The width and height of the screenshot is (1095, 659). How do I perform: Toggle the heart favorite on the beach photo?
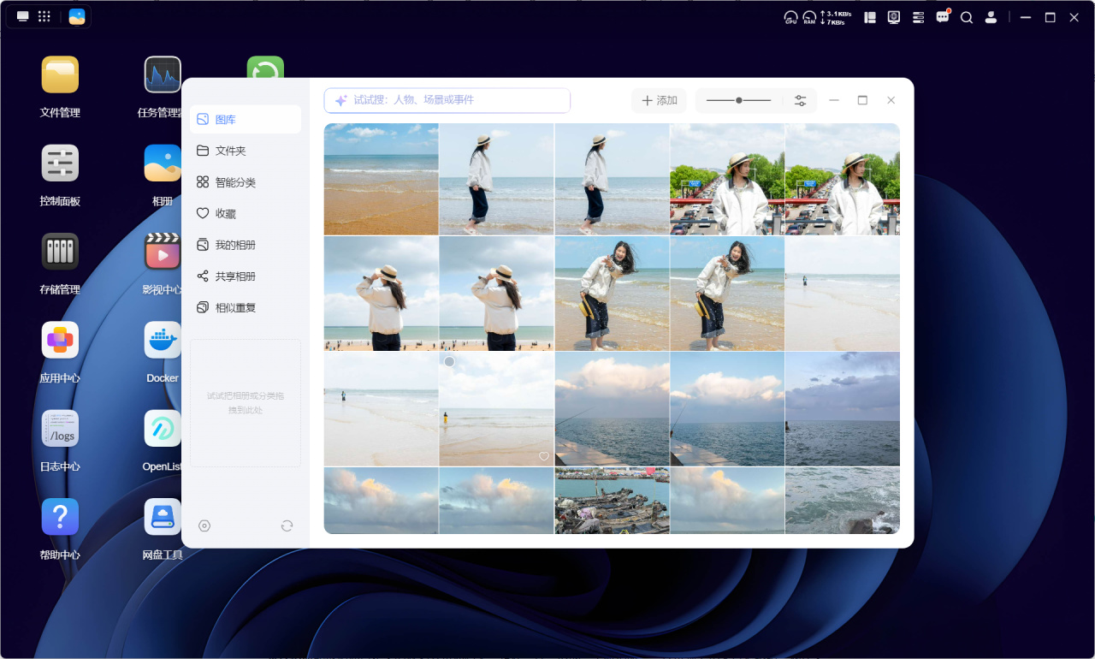[x=543, y=456]
